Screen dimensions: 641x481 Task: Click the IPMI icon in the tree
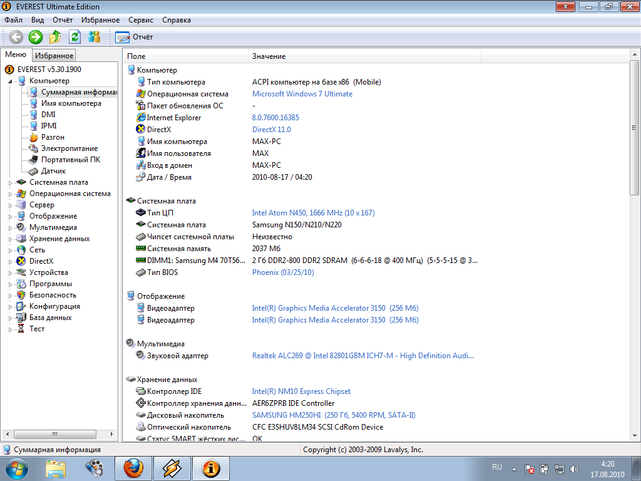(34, 126)
